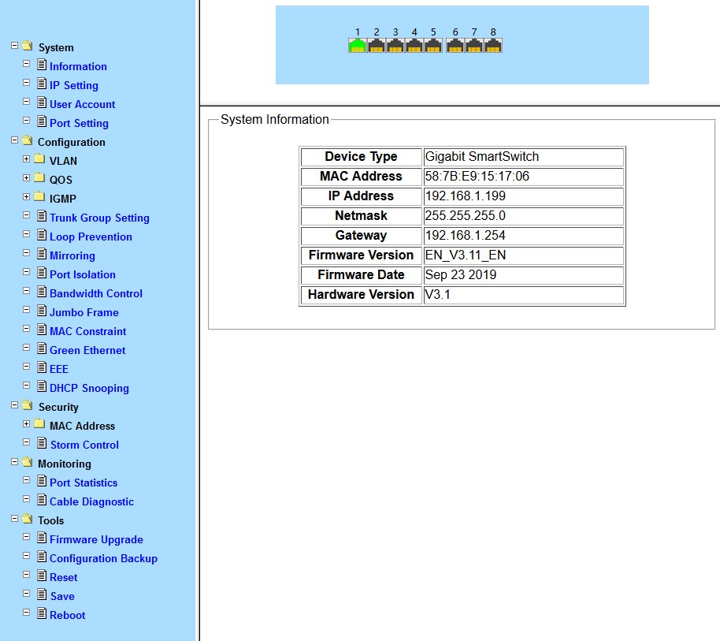Click the document icon beside Information
Screen dimensions: 720x641
[x=42, y=65]
